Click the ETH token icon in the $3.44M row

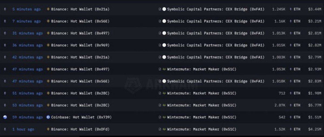pyautogui.click(x=291, y=9)
